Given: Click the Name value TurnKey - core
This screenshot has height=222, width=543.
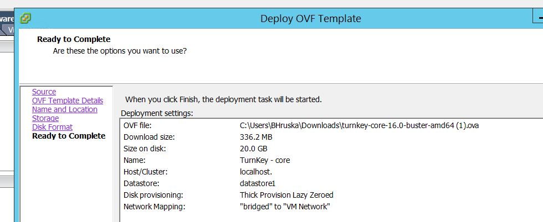Looking at the screenshot, I should click(265, 160).
